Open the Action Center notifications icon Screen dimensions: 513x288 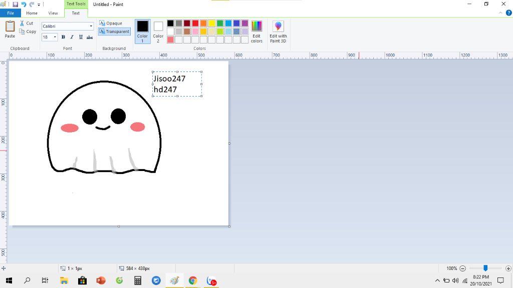(x=500, y=280)
